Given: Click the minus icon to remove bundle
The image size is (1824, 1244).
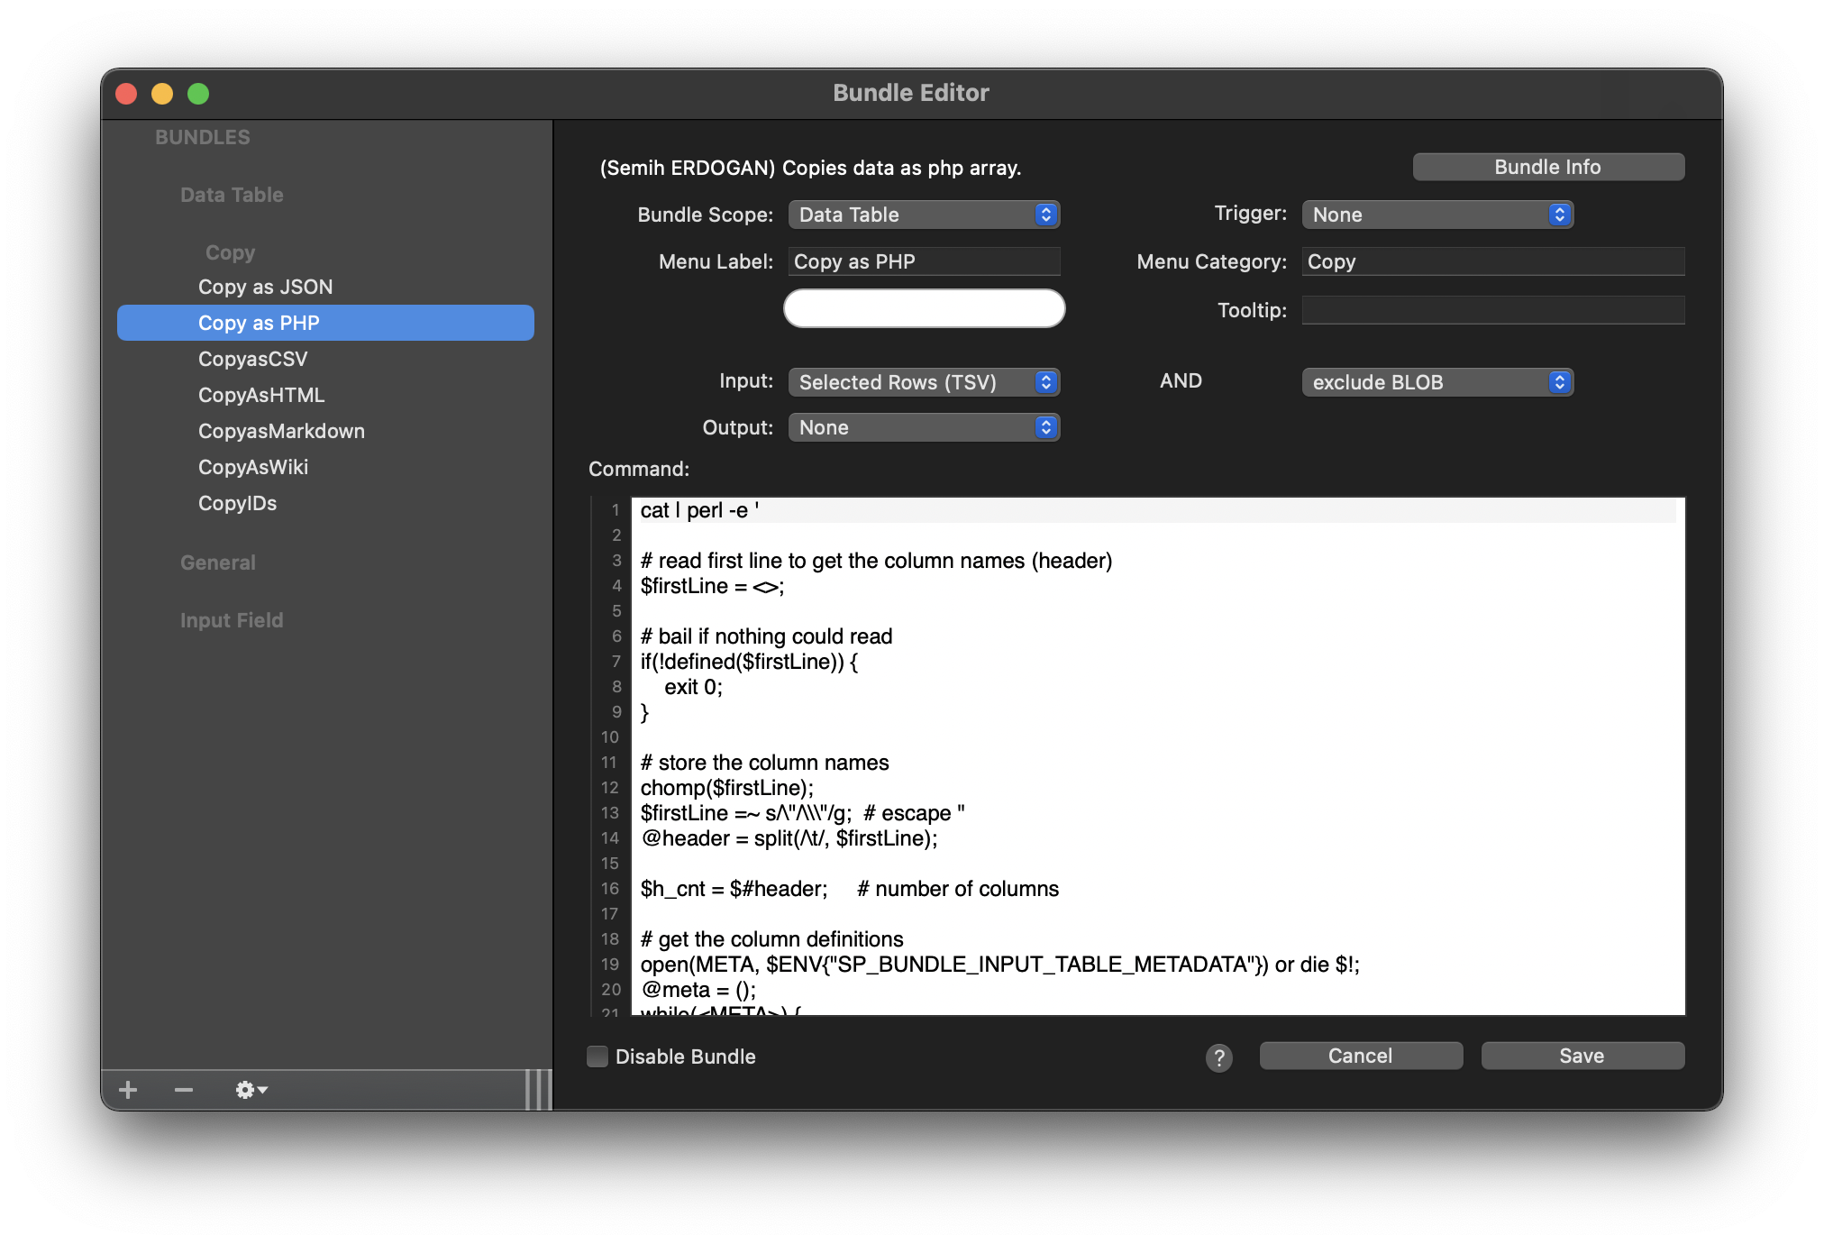Looking at the screenshot, I should click(x=184, y=1090).
